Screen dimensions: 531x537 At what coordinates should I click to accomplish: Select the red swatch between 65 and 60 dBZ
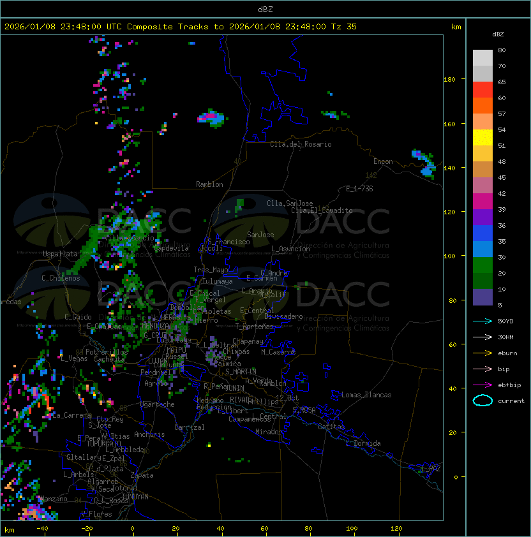click(x=482, y=90)
